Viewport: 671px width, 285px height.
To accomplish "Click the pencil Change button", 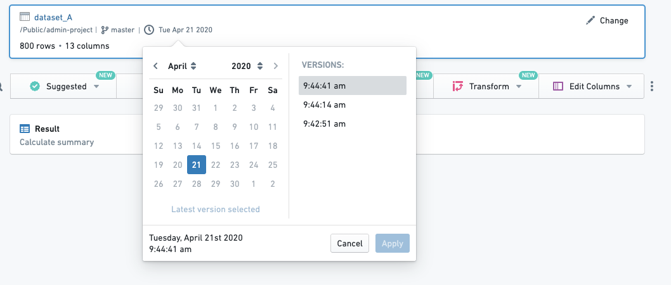I will (607, 20).
